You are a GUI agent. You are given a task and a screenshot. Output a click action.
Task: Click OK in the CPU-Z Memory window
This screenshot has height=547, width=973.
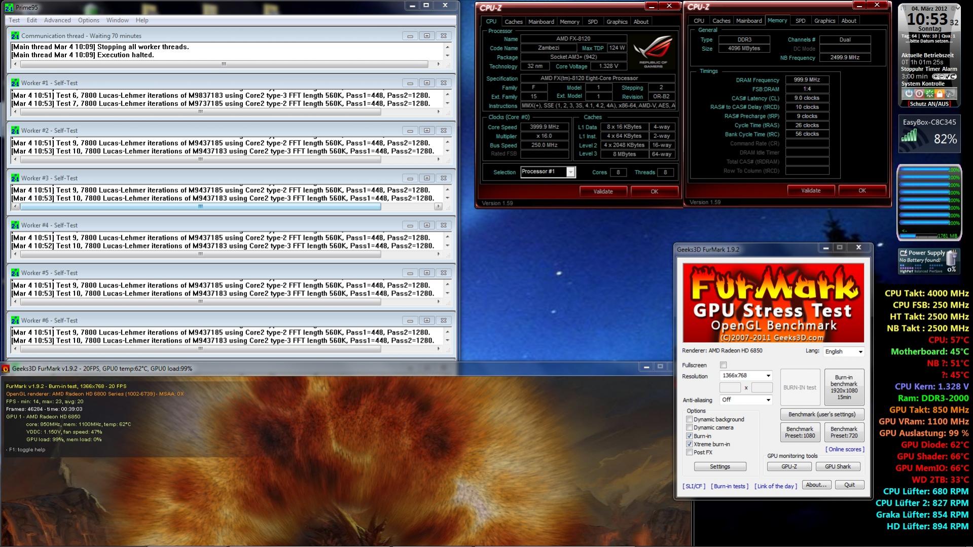click(x=862, y=191)
